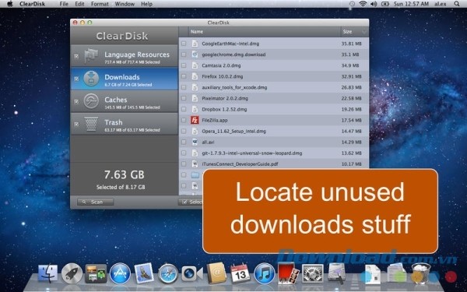Screen dimensions: 467x292
Task: Launch iTunes from the Dock
Action: tap(265, 273)
